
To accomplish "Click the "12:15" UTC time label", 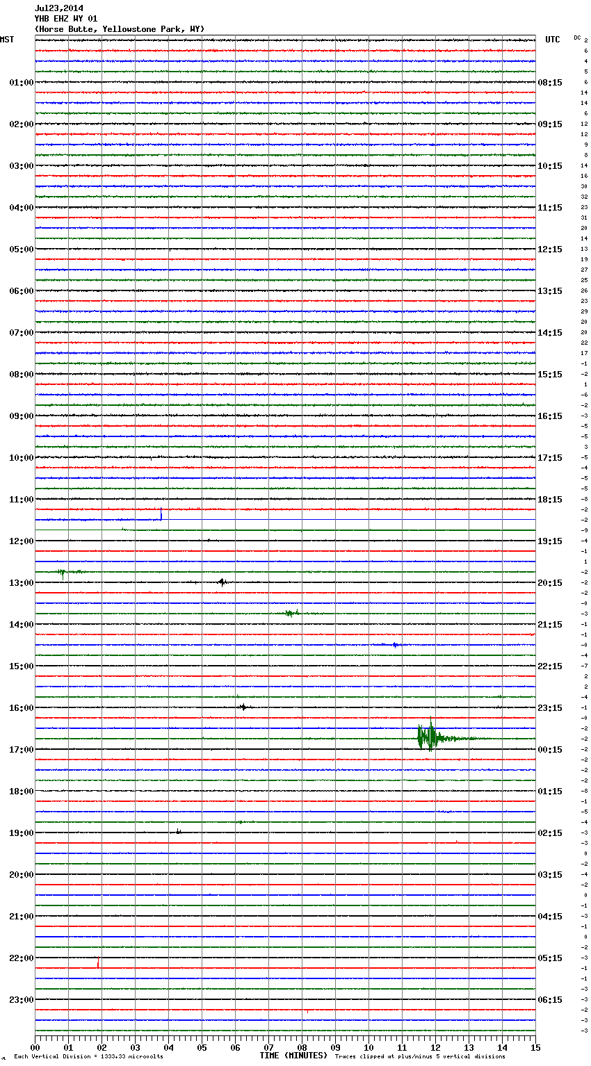I will [550, 249].
